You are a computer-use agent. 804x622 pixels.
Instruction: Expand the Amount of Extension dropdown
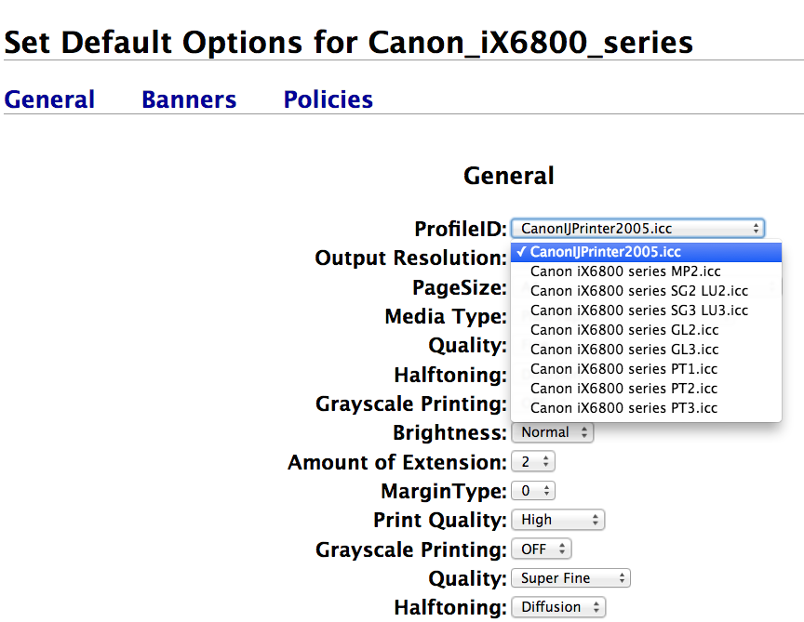533,462
